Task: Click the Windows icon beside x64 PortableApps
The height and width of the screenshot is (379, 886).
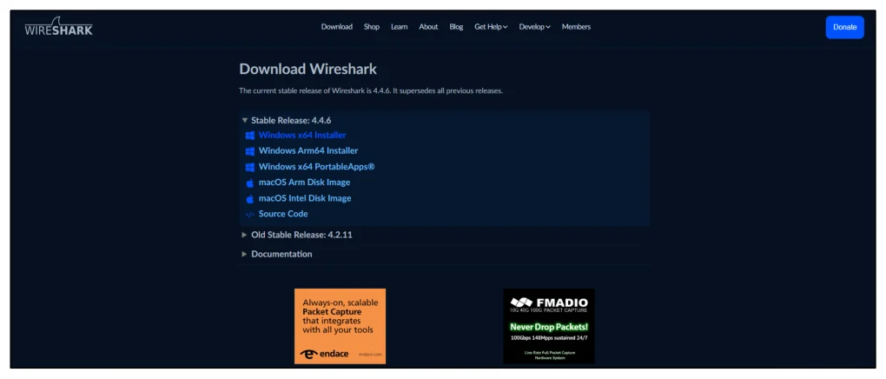Action: coord(250,167)
